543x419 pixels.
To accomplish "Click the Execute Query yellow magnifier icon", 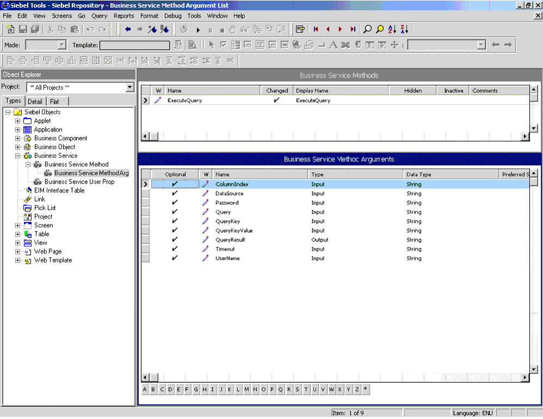I will 380,29.
